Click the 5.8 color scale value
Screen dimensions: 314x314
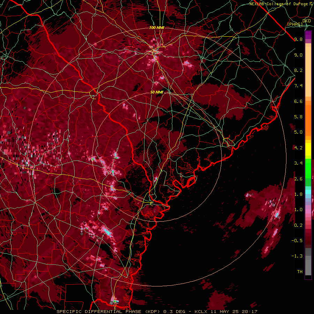tap(298, 117)
